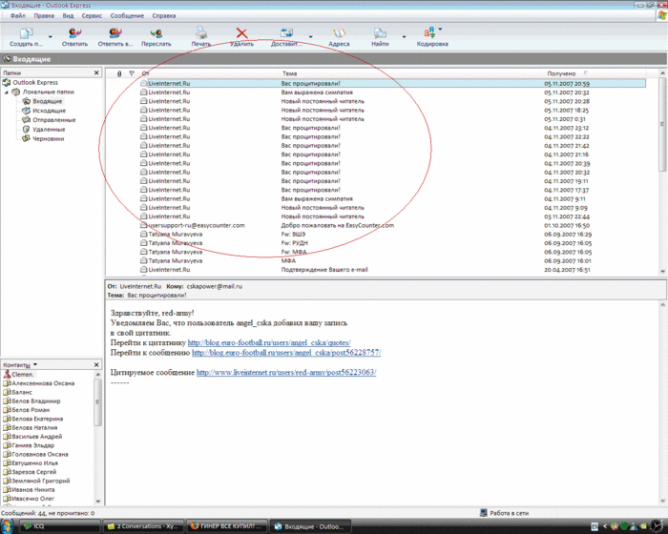668x534 pixels.
Task: Close the Folders pane
Action: 96,72
